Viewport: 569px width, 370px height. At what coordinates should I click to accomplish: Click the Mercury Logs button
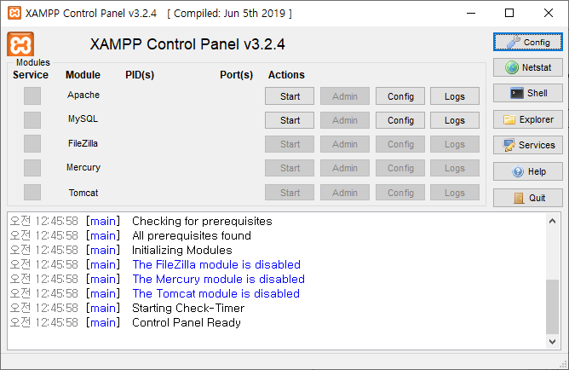[x=455, y=168]
